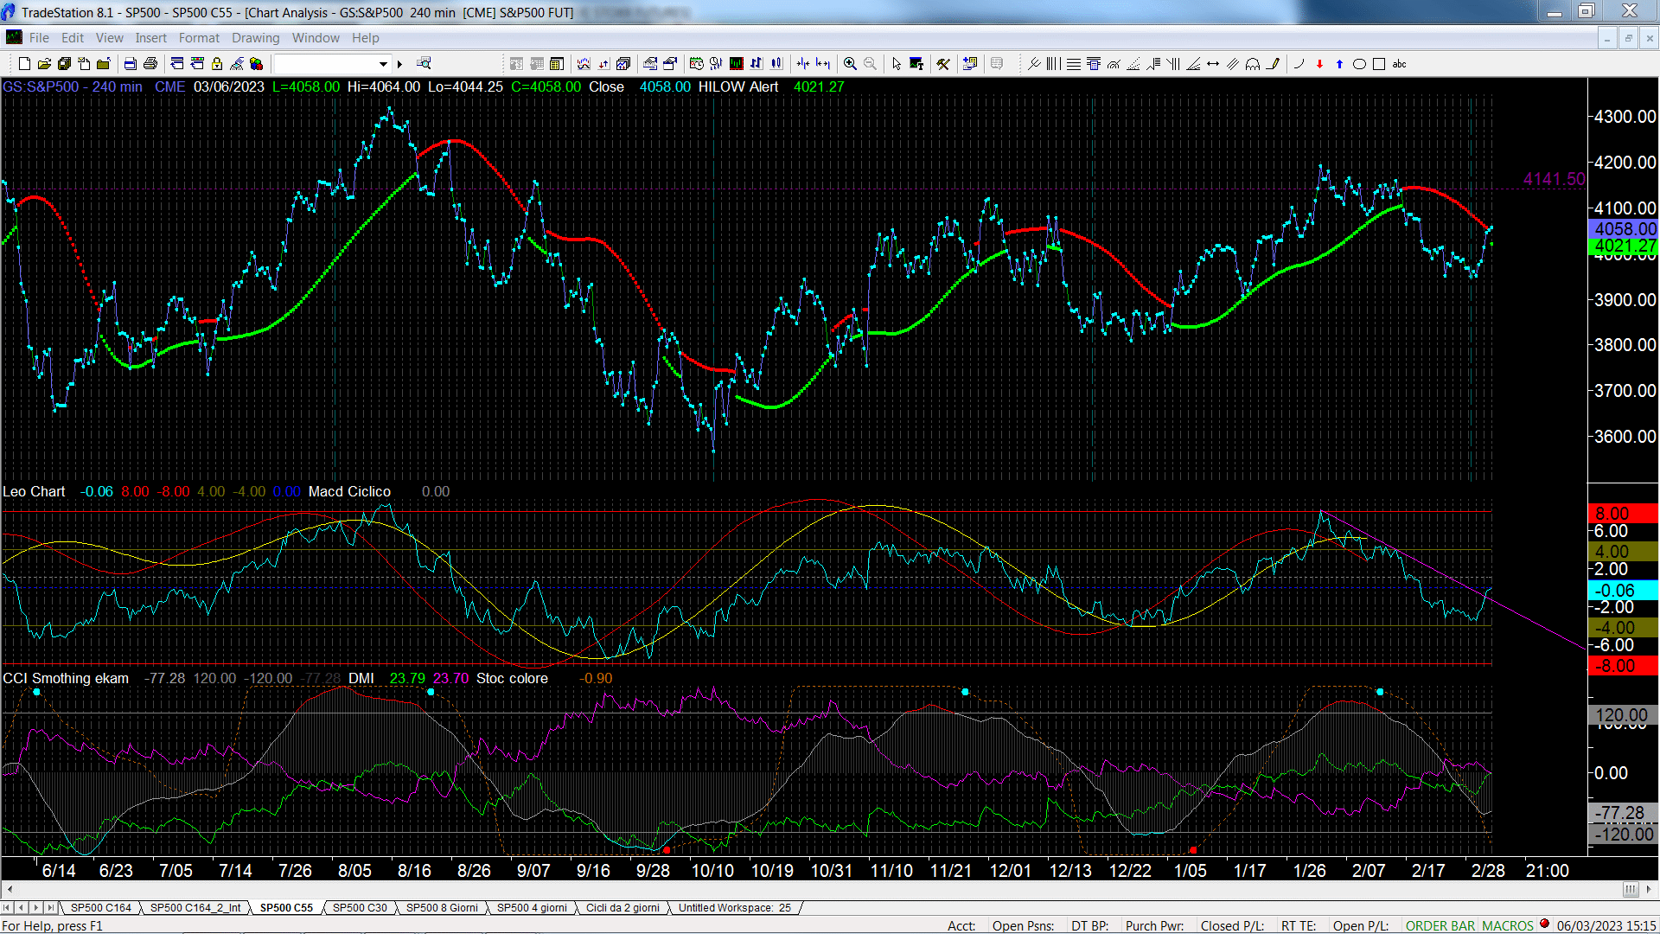
Task: Click the first-tab navigation arrow
Action: [x=7, y=908]
